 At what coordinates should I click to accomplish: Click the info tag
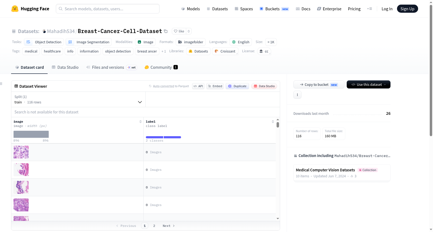(70, 51)
